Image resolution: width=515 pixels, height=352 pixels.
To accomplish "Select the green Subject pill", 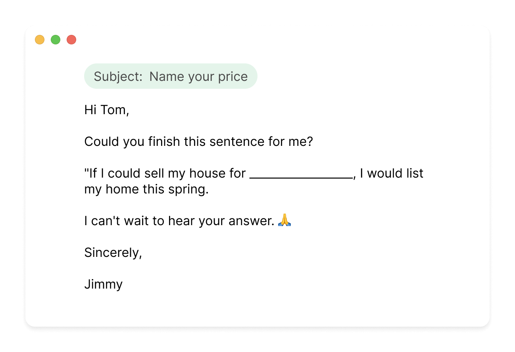I will (171, 76).
